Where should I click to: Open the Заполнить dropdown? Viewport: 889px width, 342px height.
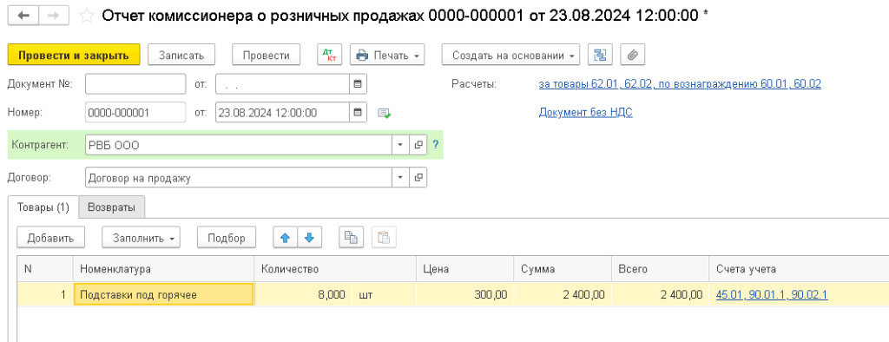pyautogui.click(x=142, y=238)
